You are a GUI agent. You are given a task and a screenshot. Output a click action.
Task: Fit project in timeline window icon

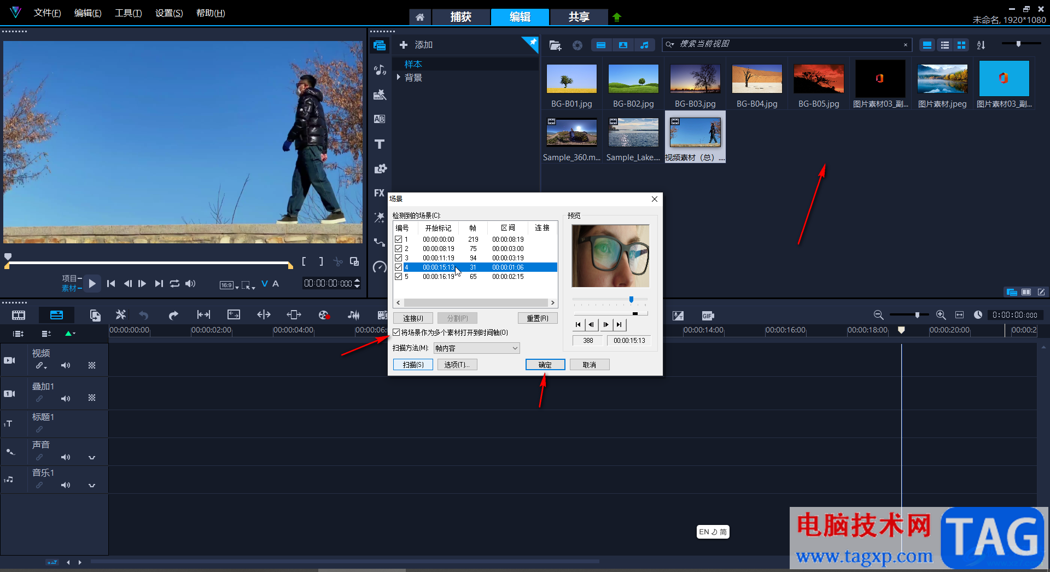point(959,315)
